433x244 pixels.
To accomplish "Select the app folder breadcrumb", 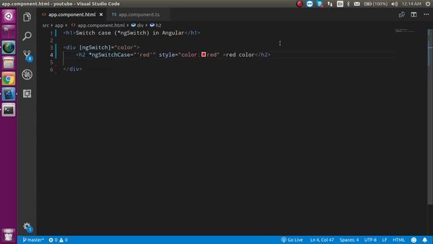I will 59,25.
